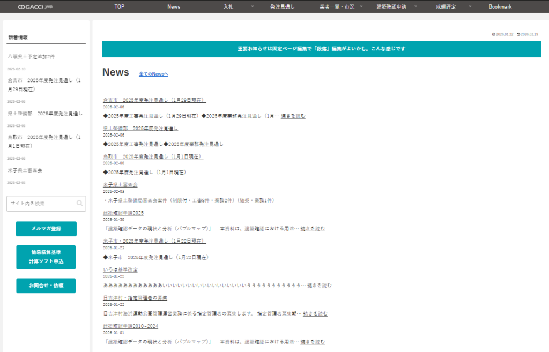Open sidebar item 八頭県土予定追加2件
The width and height of the screenshot is (549, 352).
point(31,56)
